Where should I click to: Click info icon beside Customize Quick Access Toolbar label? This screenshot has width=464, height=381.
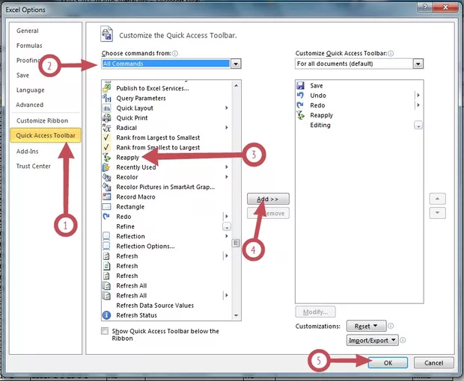tap(391, 53)
